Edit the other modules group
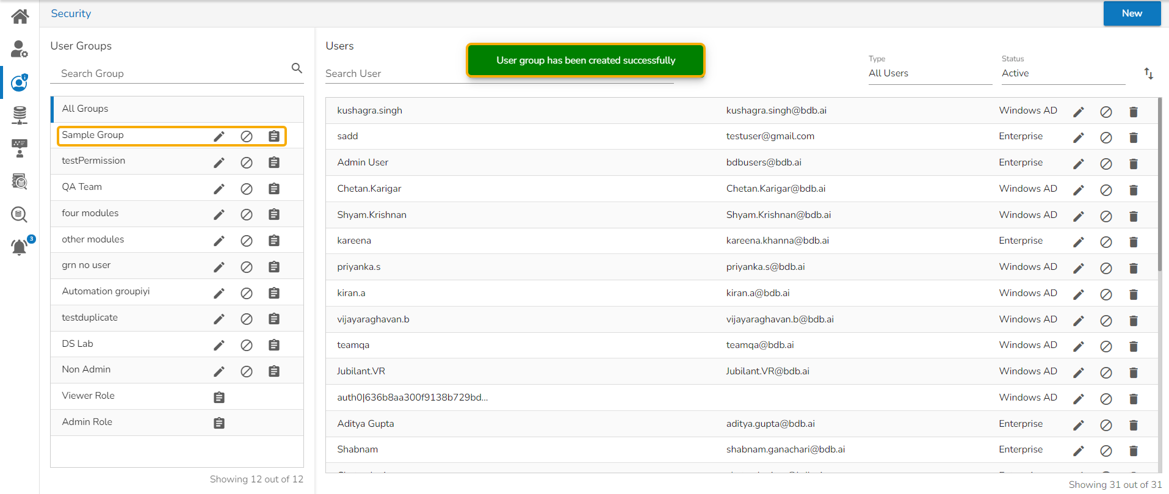 click(x=219, y=241)
